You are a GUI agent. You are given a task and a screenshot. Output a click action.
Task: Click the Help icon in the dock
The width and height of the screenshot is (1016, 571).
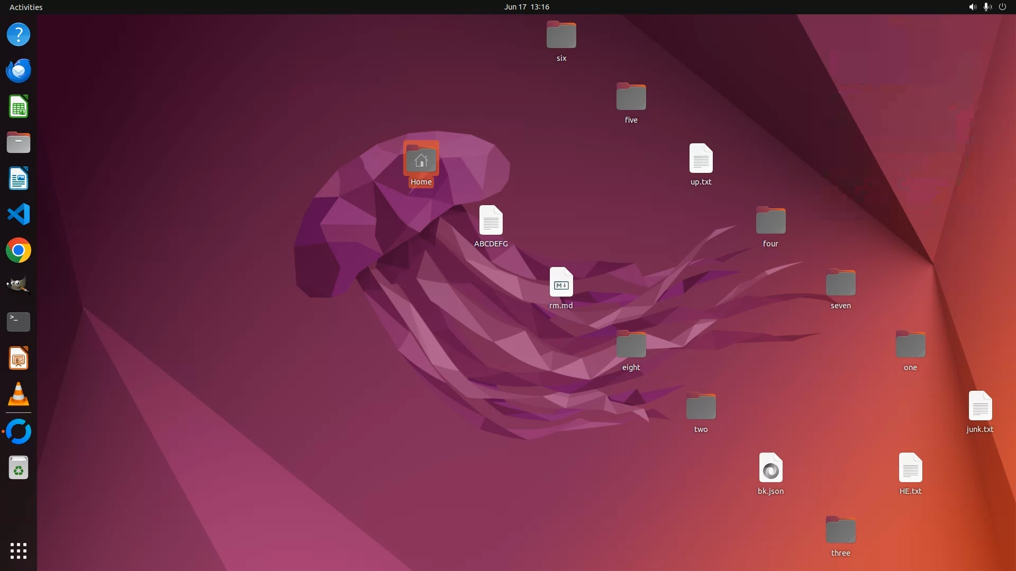coord(19,34)
